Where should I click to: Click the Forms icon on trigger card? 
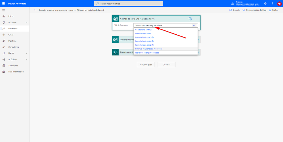point(116,19)
